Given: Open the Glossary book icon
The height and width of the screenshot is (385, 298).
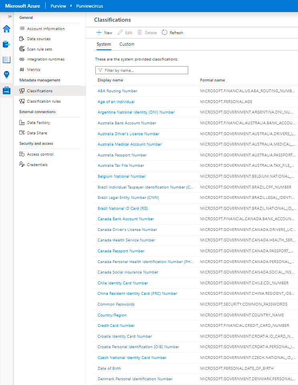Looking at the screenshot, I should point(7,60).
